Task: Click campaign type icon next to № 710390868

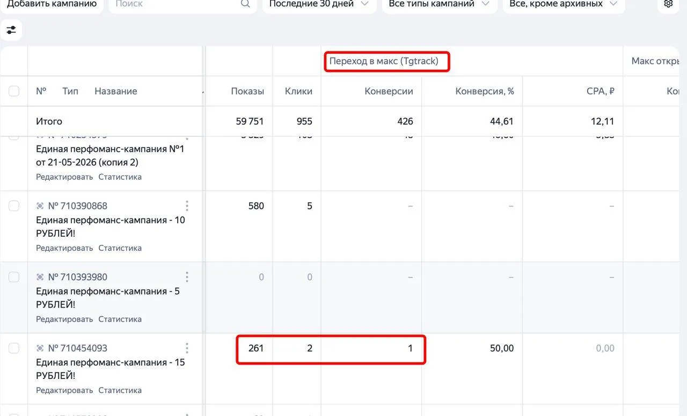Action: [40, 206]
